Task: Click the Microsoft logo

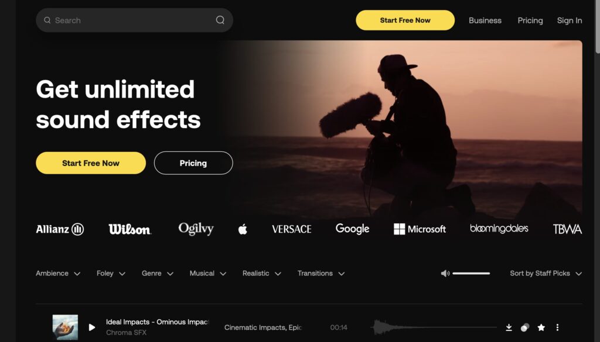Action: pyautogui.click(x=420, y=229)
